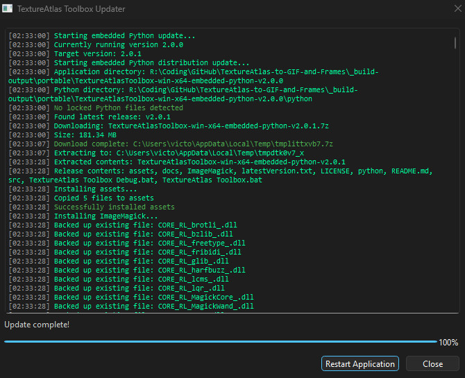Click the CORE_RL_glib_.dll backup line

[x=119, y=261]
